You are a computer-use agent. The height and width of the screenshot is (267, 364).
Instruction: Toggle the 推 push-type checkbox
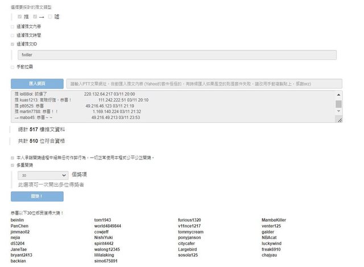click(20, 17)
